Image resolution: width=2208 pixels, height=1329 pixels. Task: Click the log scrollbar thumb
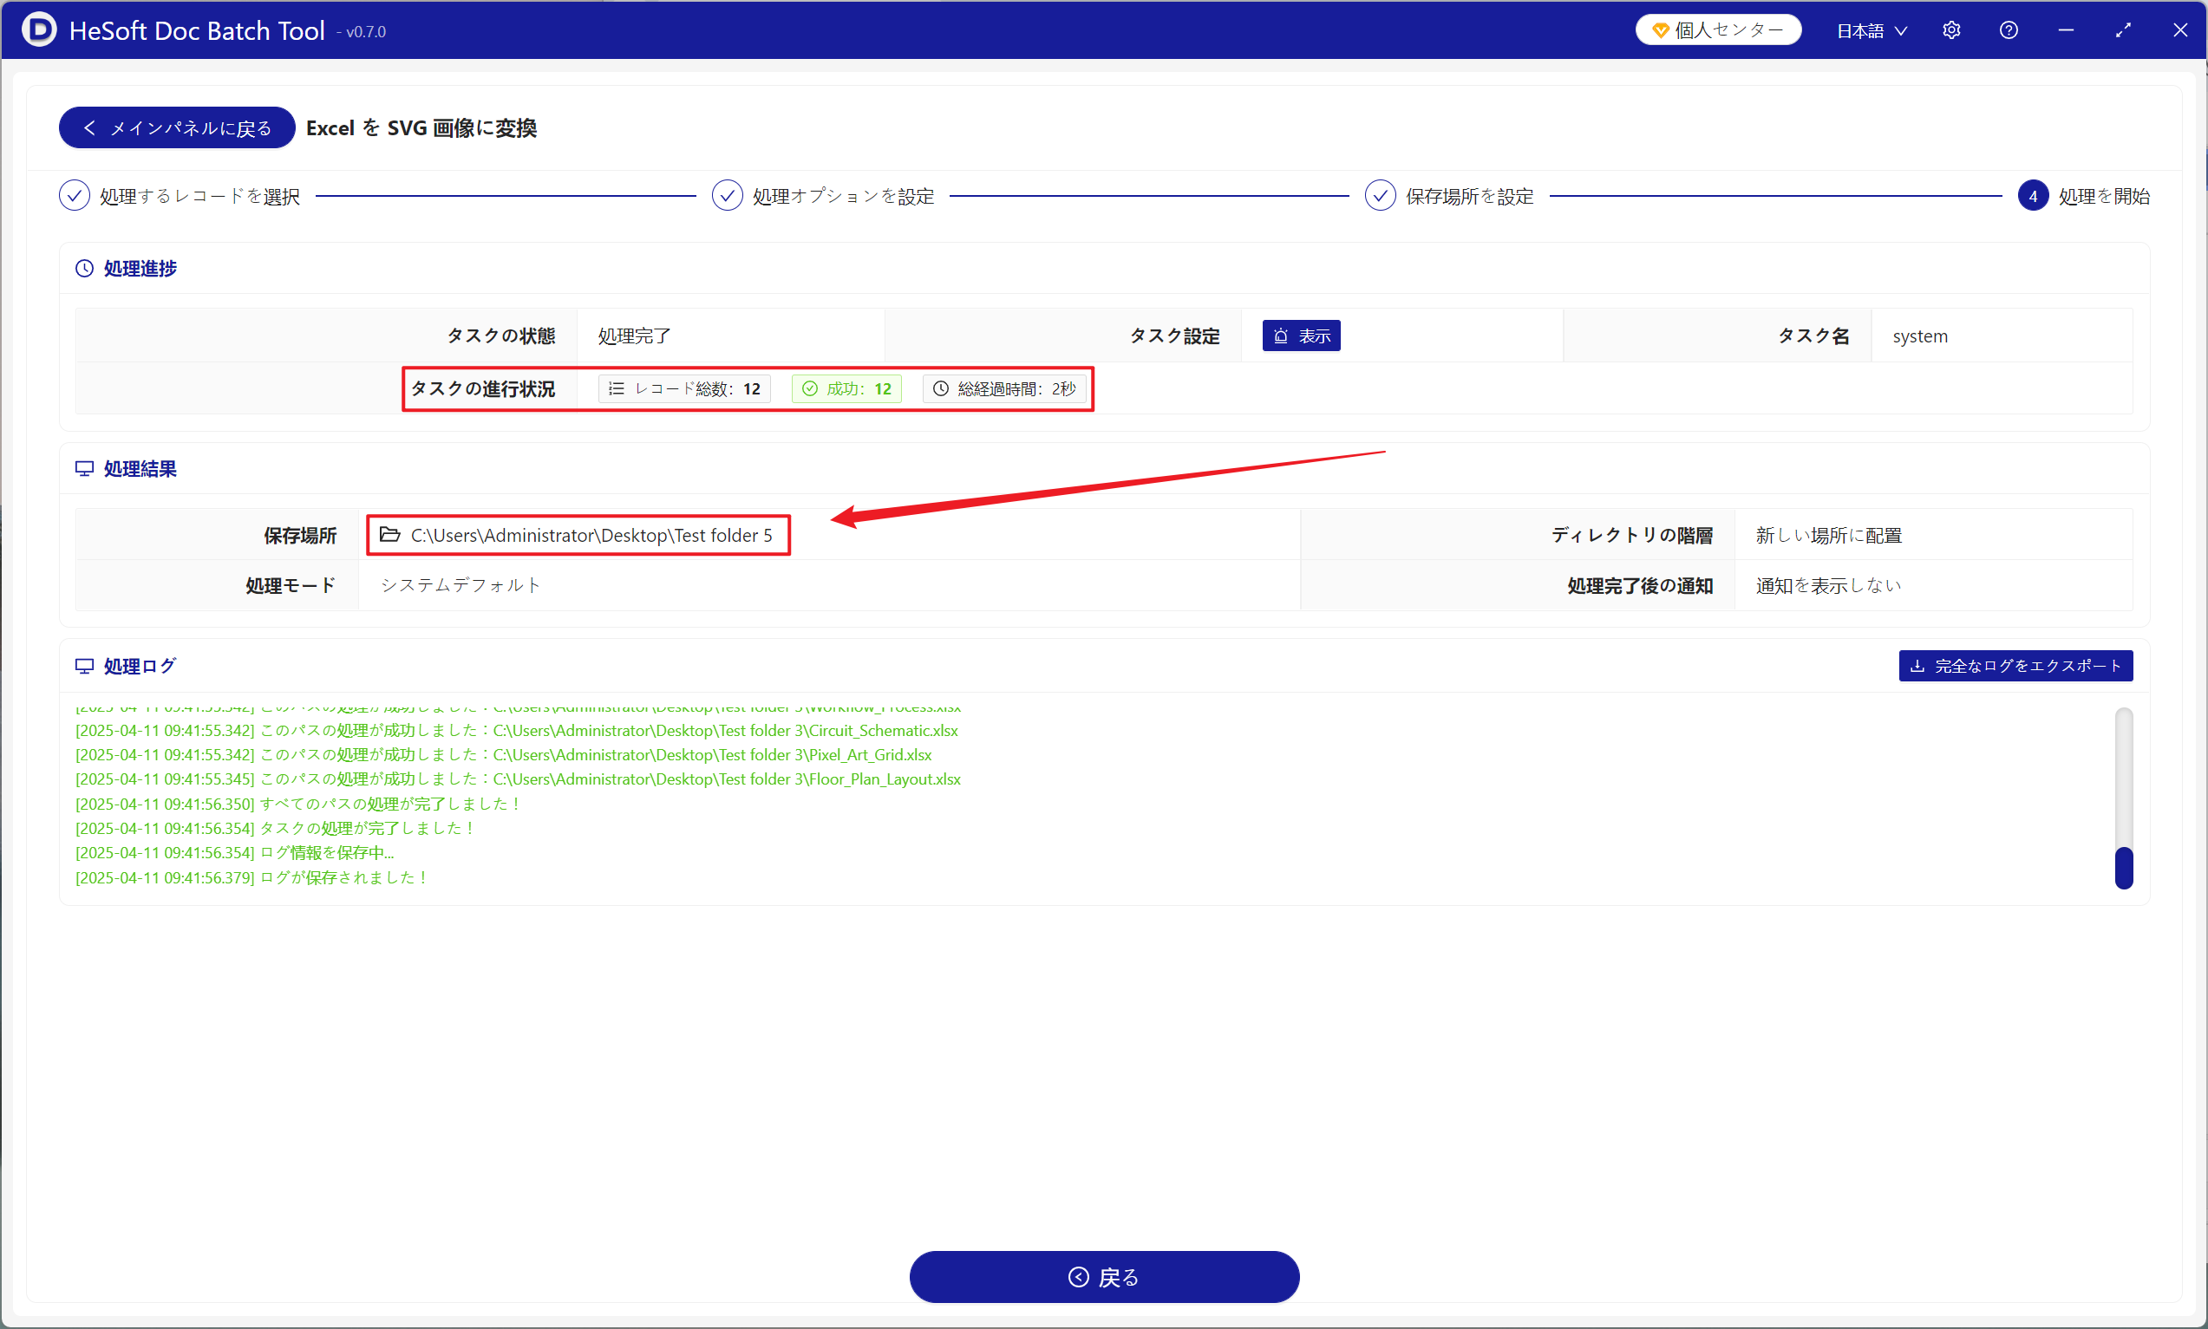click(2124, 867)
